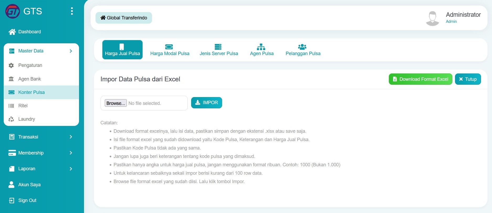Click the Agen Bank building icon
Viewport: 492px width, 213px height.
pos(11,79)
